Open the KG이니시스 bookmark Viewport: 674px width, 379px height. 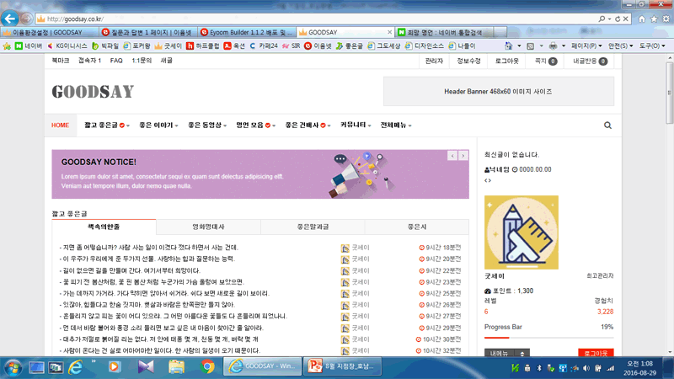click(67, 46)
